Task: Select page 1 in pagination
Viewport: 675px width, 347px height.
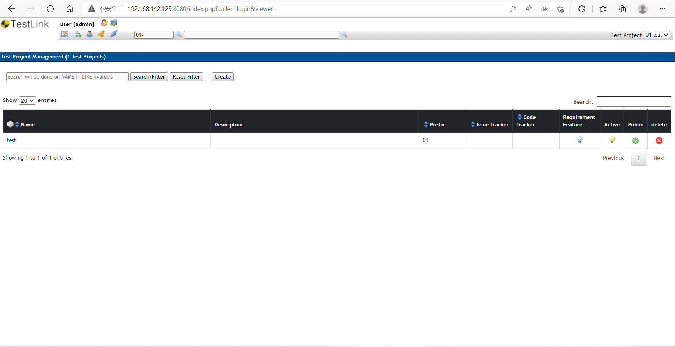Action: click(639, 158)
